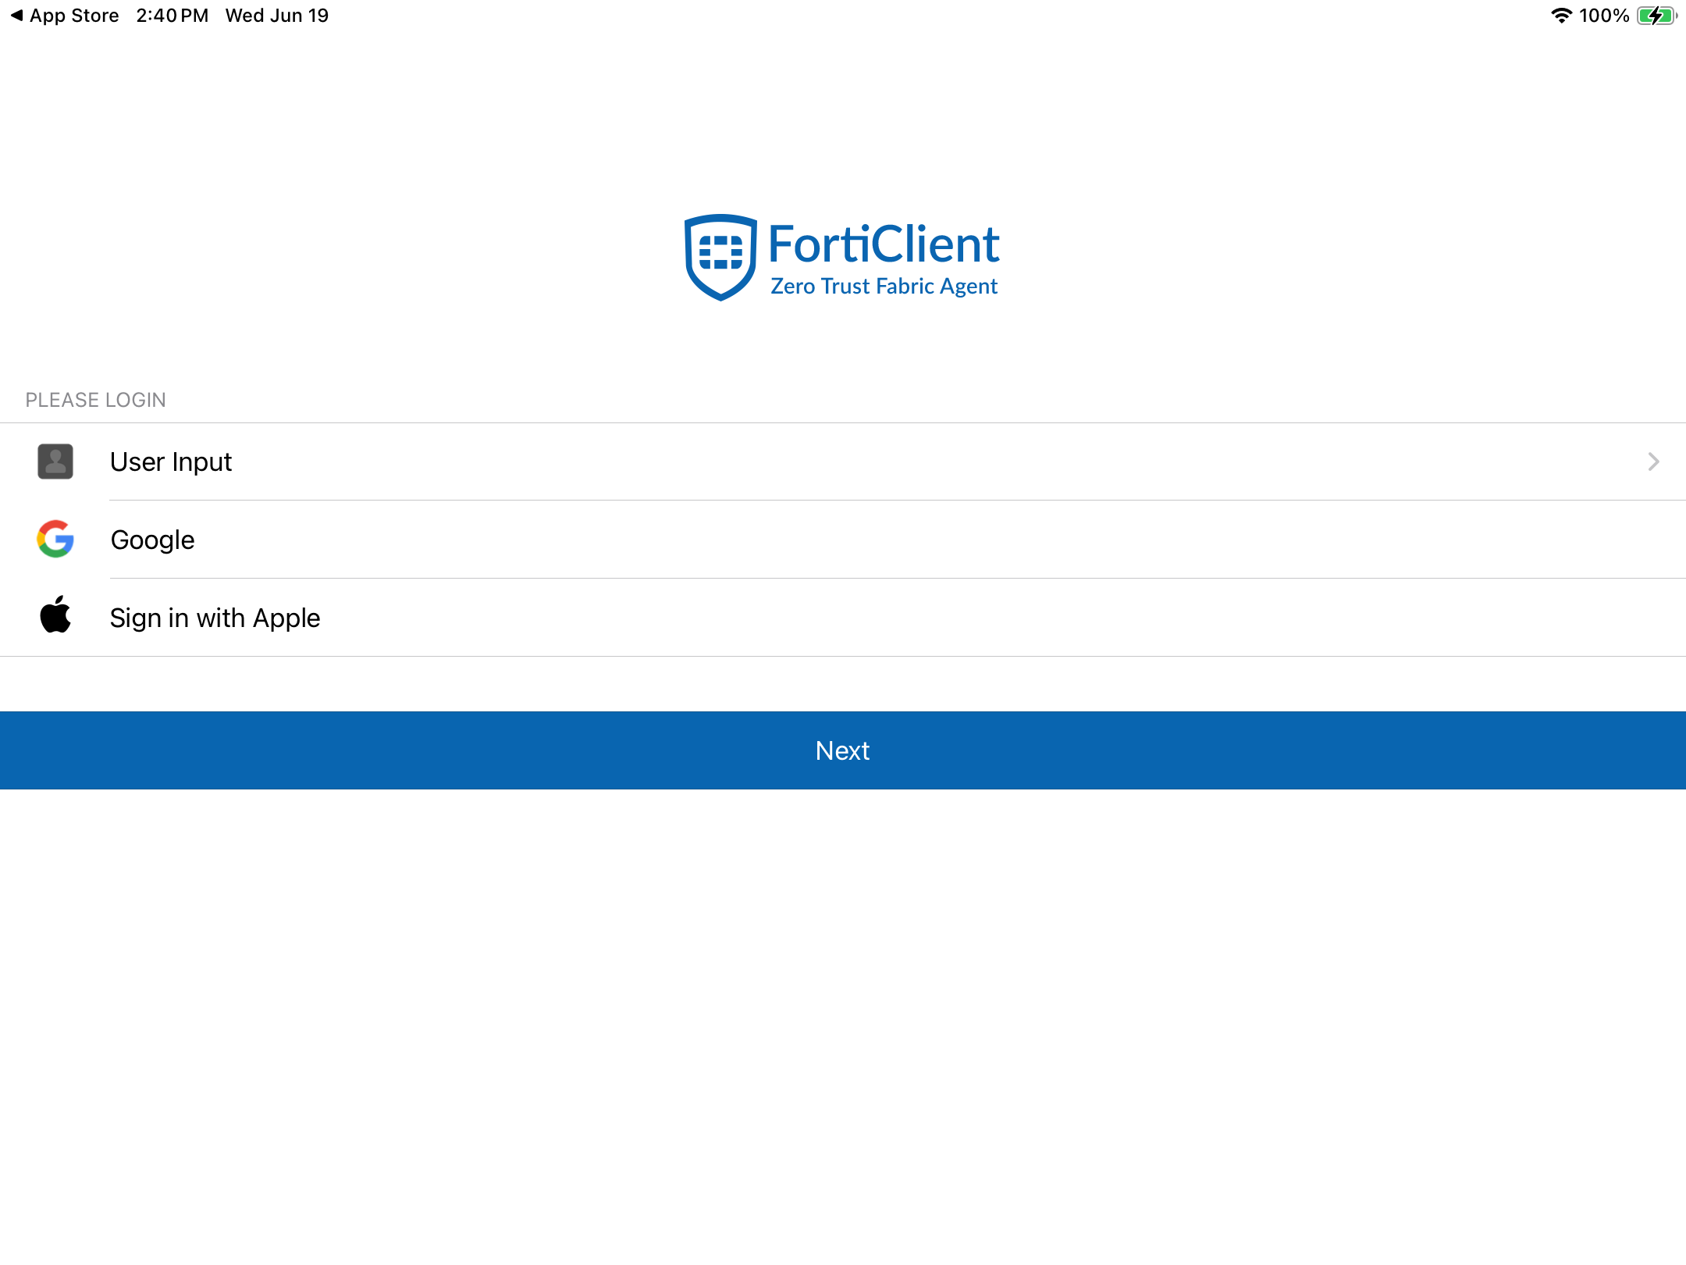Click Zero Trust Fabric Agent subtitle
This screenshot has height=1265, width=1686.
click(884, 287)
